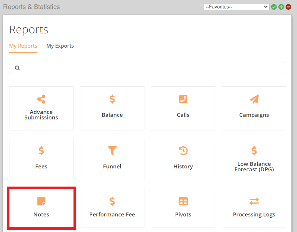Switch to the My Exports tab
The height and width of the screenshot is (232, 297).
pyautogui.click(x=60, y=46)
